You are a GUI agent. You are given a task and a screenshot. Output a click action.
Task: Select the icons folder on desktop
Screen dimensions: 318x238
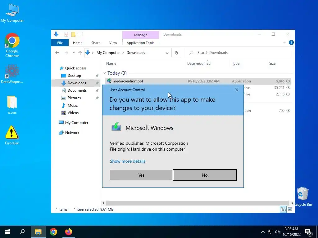pos(12,105)
